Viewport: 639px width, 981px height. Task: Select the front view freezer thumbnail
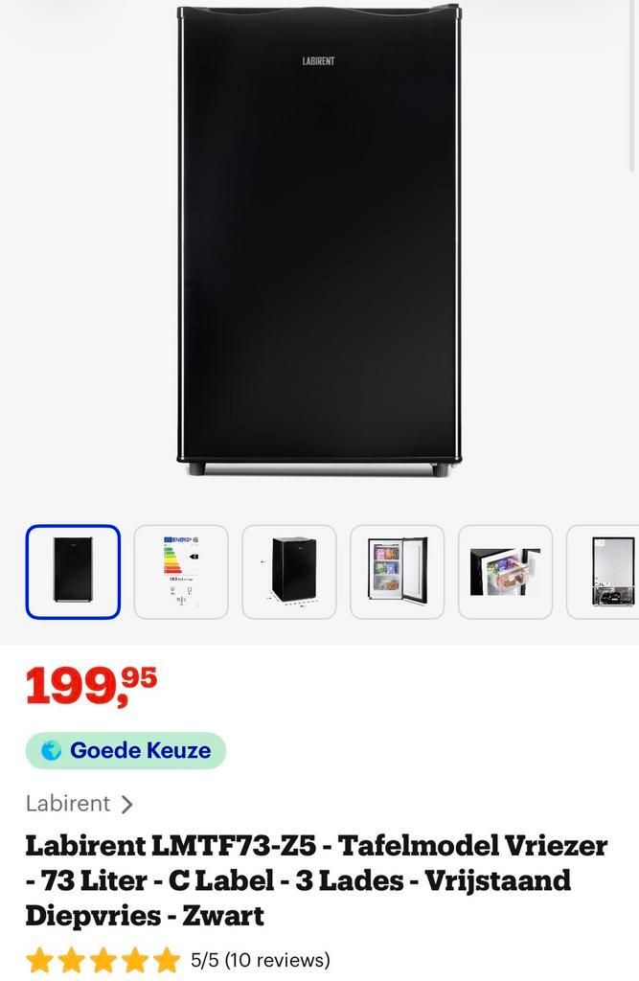click(x=73, y=571)
